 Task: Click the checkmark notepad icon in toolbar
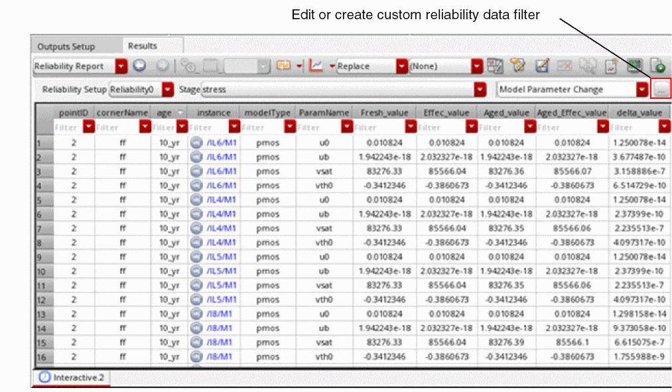pyautogui.click(x=542, y=66)
